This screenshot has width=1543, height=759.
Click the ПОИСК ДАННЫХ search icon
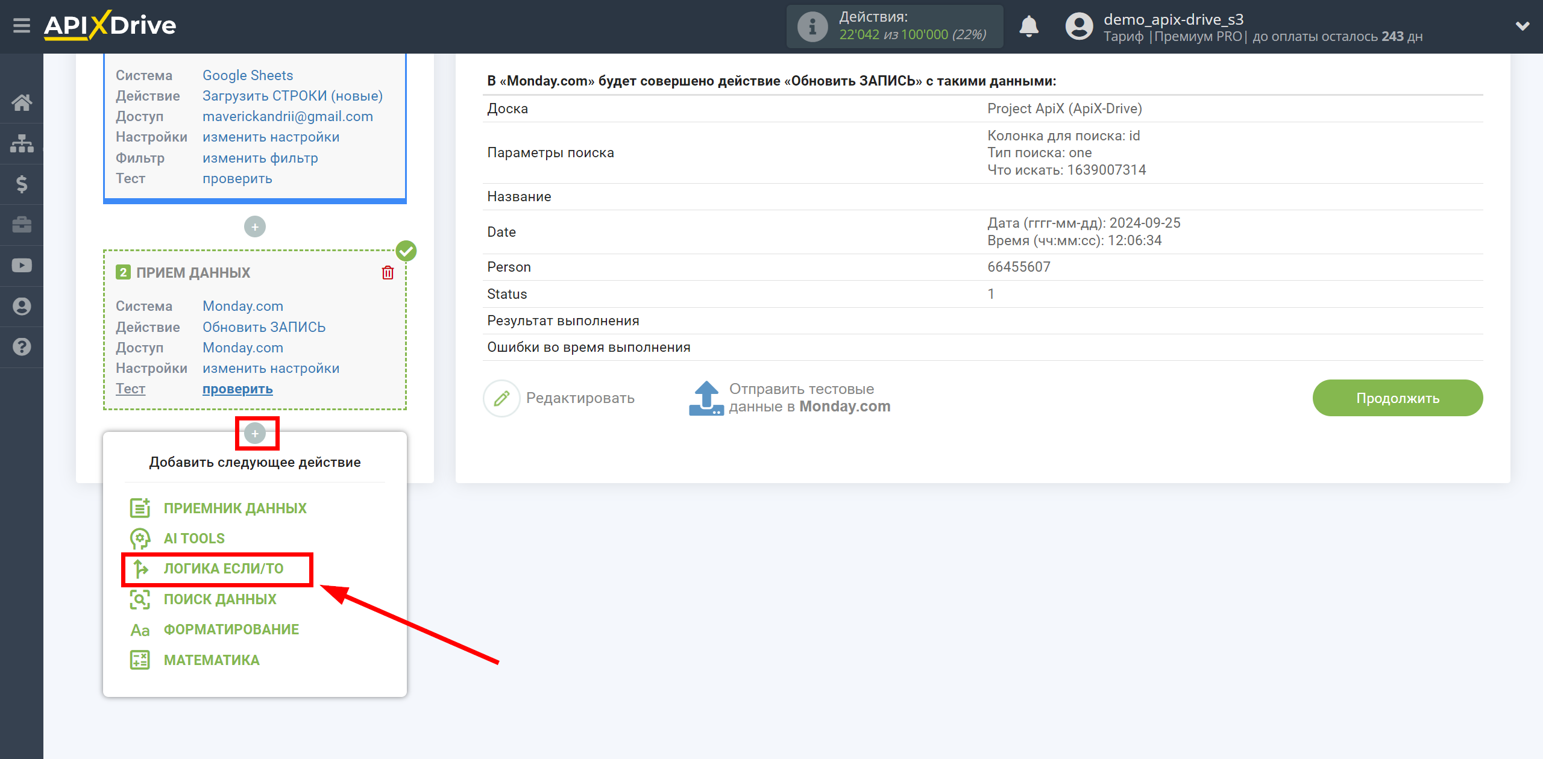click(x=140, y=599)
